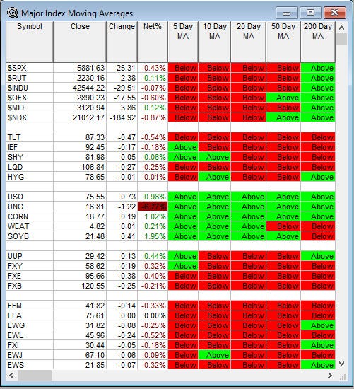This screenshot has height=389, width=354.
Task: Select the EWG symbol cell
Action: click(30, 325)
